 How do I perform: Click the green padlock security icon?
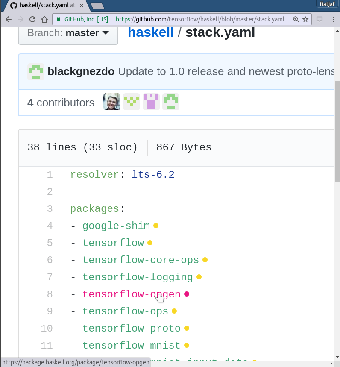click(59, 19)
